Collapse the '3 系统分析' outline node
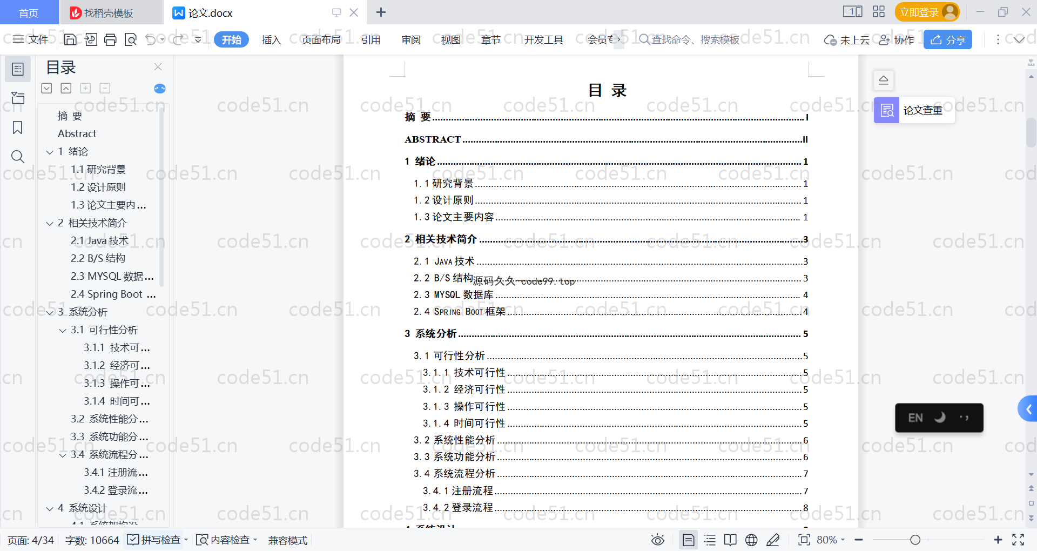The image size is (1037, 551). (50, 313)
